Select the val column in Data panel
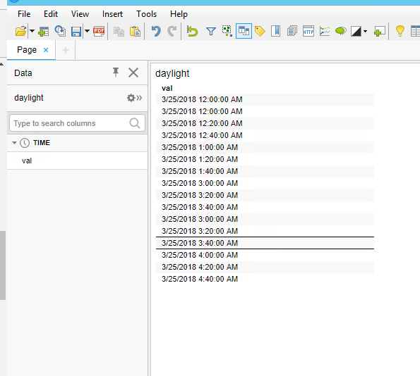 pyautogui.click(x=77, y=161)
